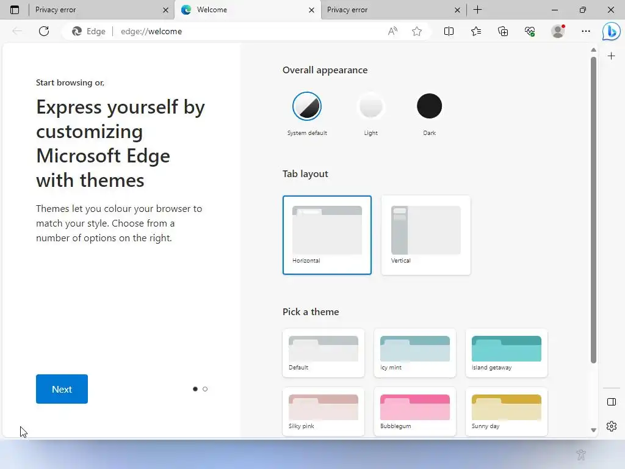
Task: Open Bing chat sidebar icon
Action: click(x=611, y=32)
